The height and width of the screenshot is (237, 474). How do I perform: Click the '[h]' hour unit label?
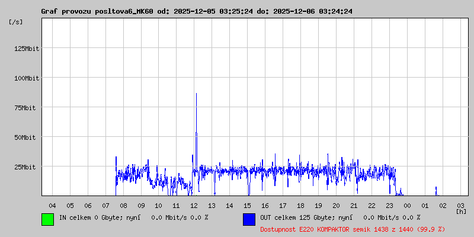coord(460,211)
